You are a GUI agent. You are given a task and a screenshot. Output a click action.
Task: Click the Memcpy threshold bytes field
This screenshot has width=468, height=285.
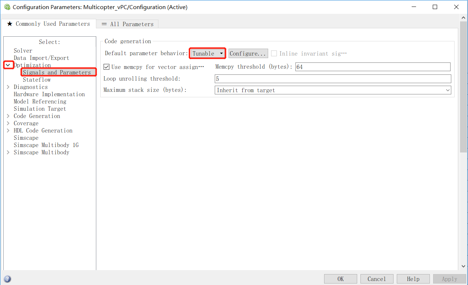373,67
